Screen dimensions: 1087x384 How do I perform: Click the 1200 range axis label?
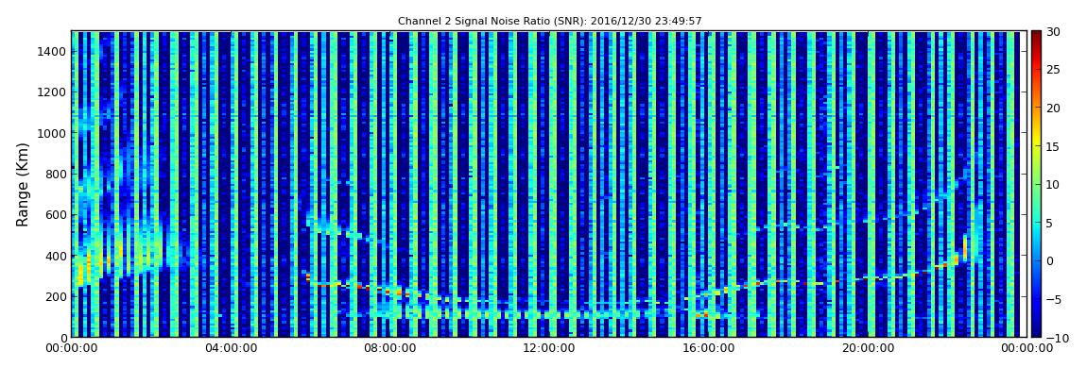click(x=53, y=92)
